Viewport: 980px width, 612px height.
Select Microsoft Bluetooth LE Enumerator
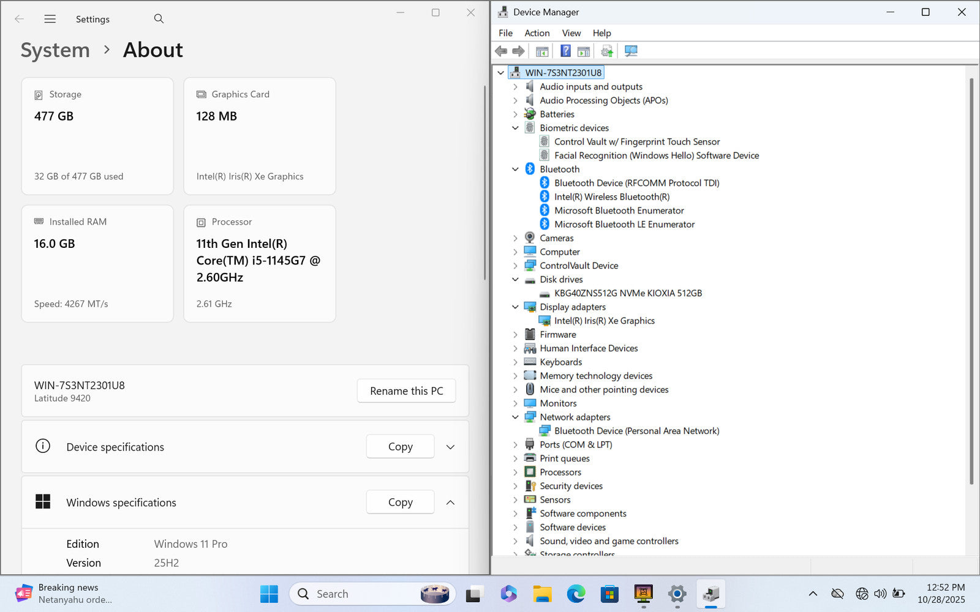[x=625, y=225]
